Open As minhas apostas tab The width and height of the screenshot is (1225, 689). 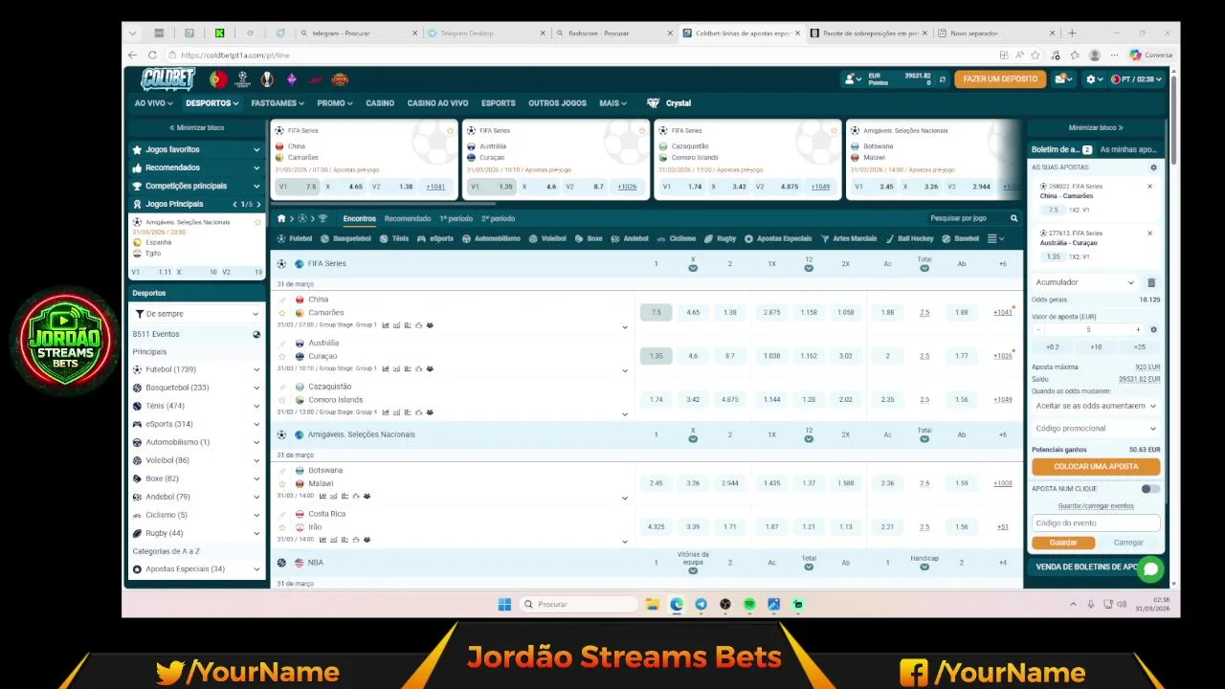click(x=1128, y=150)
